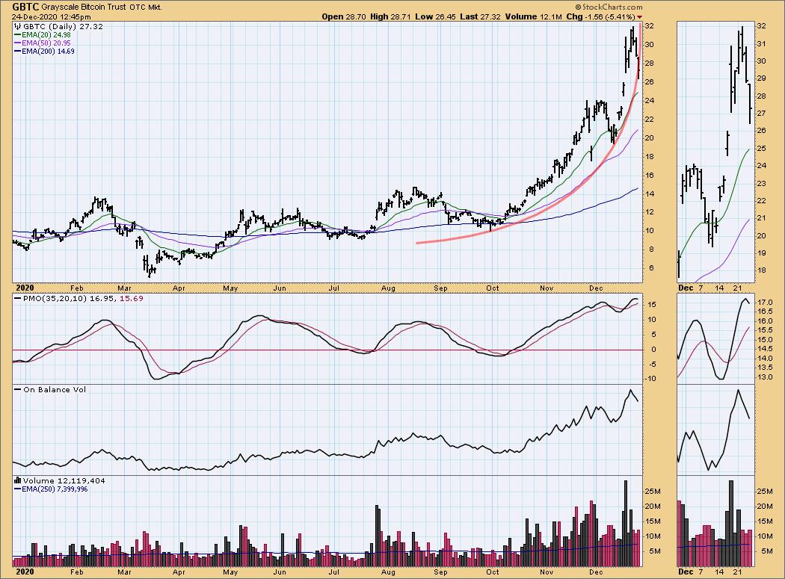This screenshot has width=785, height=579.
Task: Click the Volume 12,119,404 label
Action: (64, 480)
